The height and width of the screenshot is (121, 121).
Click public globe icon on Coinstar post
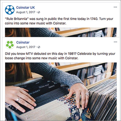(x=39, y=47)
